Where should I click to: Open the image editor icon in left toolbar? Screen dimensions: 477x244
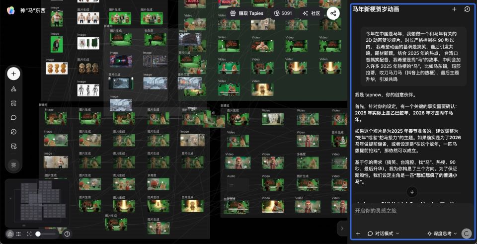[14, 146]
